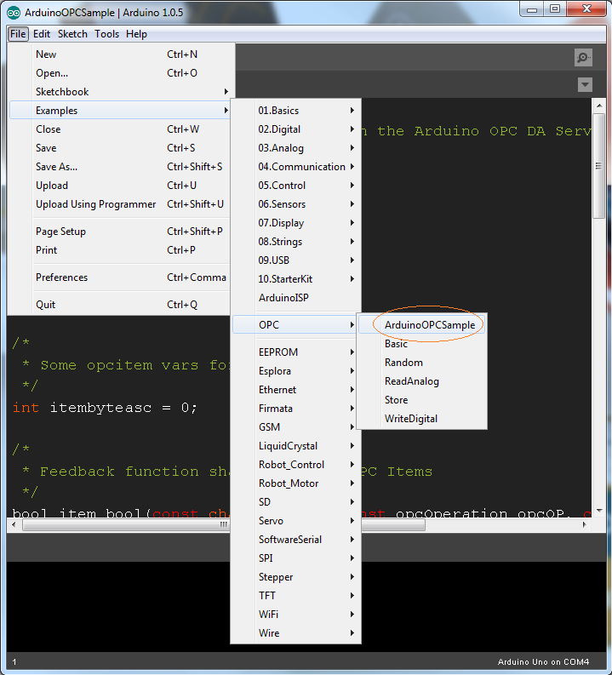Image resolution: width=612 pixels, height=675 pixels.
Task: Expand the Ethernet examples submenu
Action: click(295, 390)
